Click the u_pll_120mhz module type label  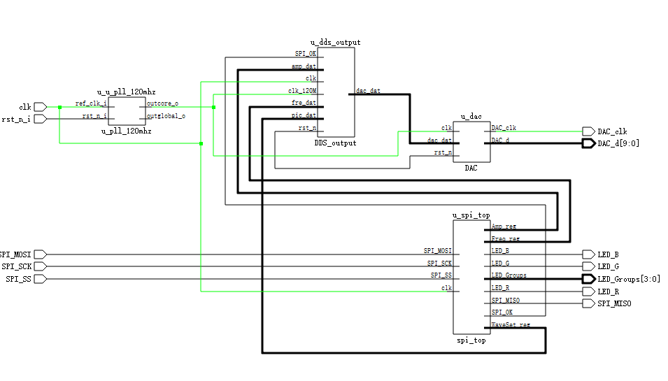[126, 131]
